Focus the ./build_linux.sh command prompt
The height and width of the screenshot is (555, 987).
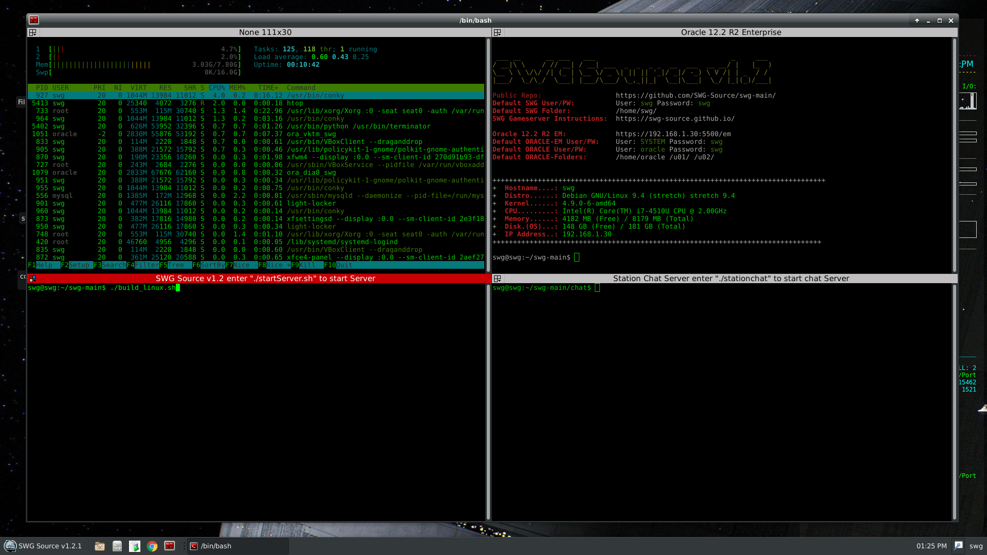click(x=104, y=288)
